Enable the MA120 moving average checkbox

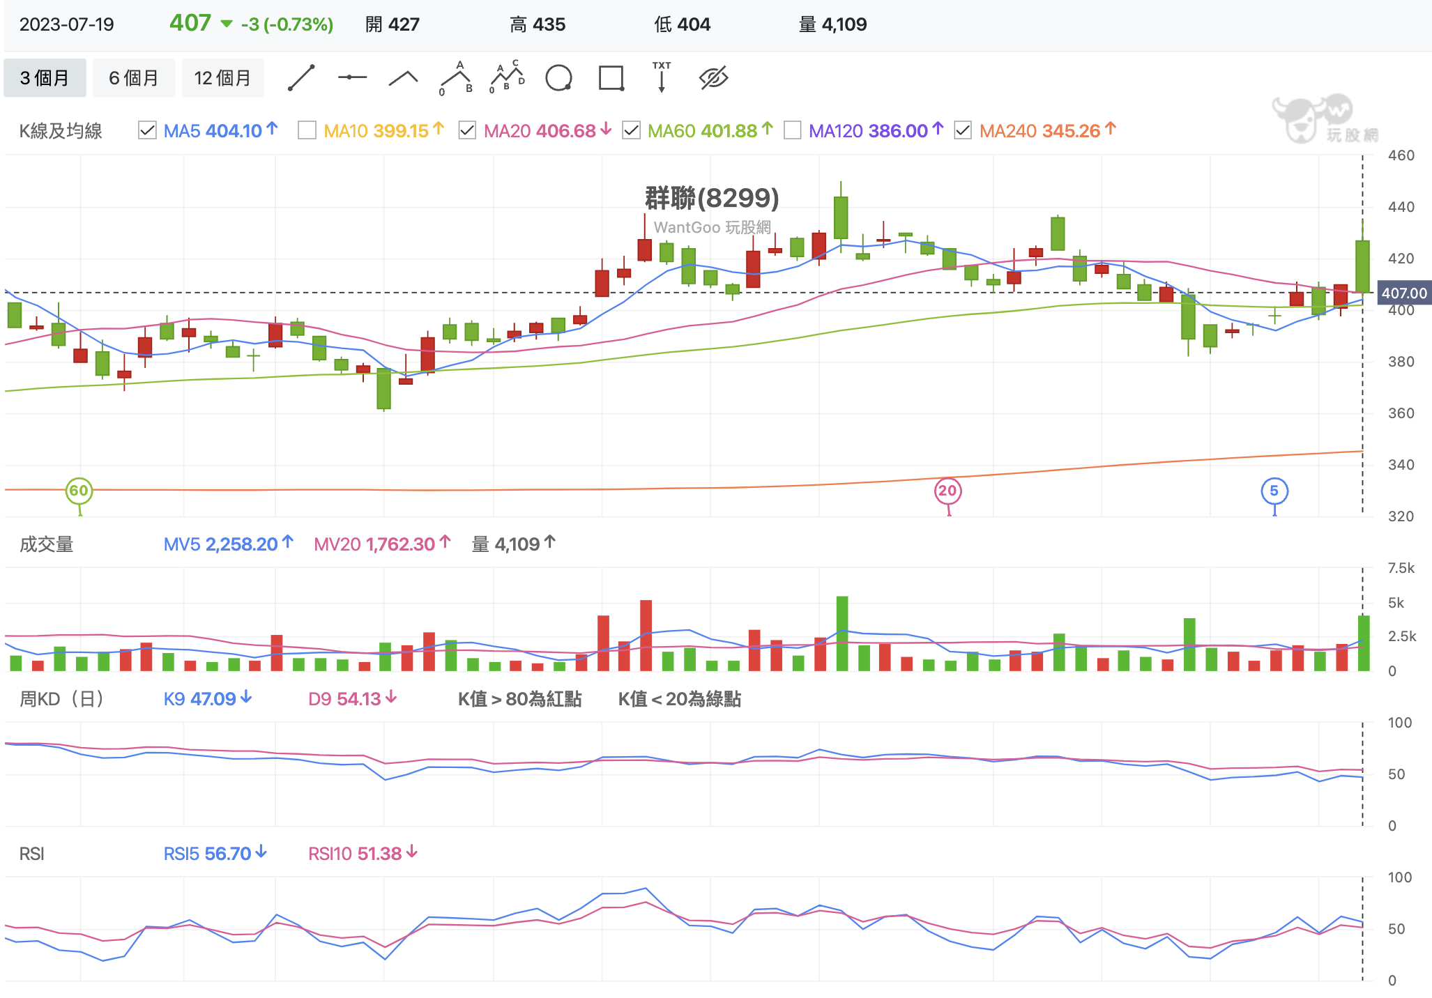coord(792,130)
